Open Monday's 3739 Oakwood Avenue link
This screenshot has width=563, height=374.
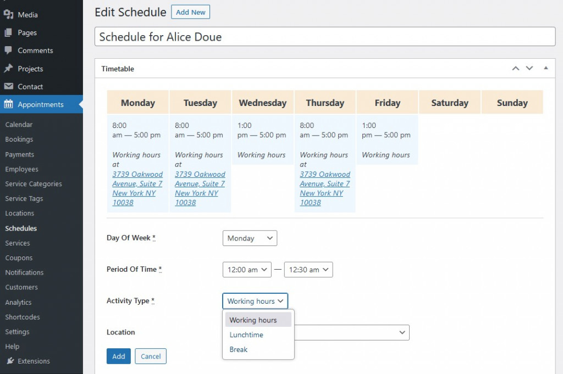click(136, 183)
